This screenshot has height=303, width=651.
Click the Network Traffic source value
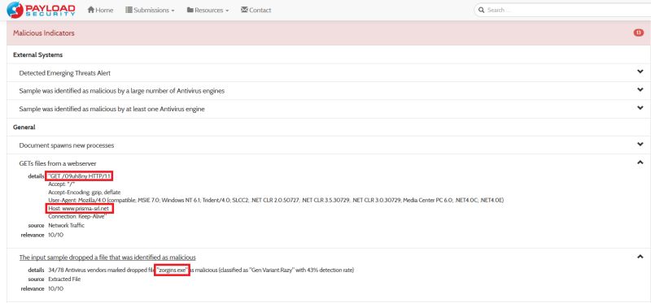point(67,226)
